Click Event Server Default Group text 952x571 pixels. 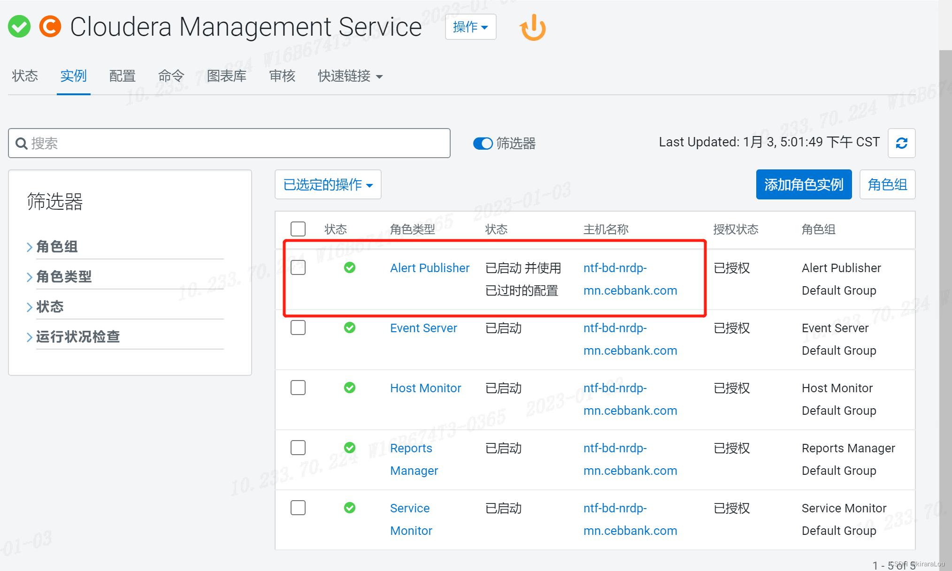(x=839, y=339)
